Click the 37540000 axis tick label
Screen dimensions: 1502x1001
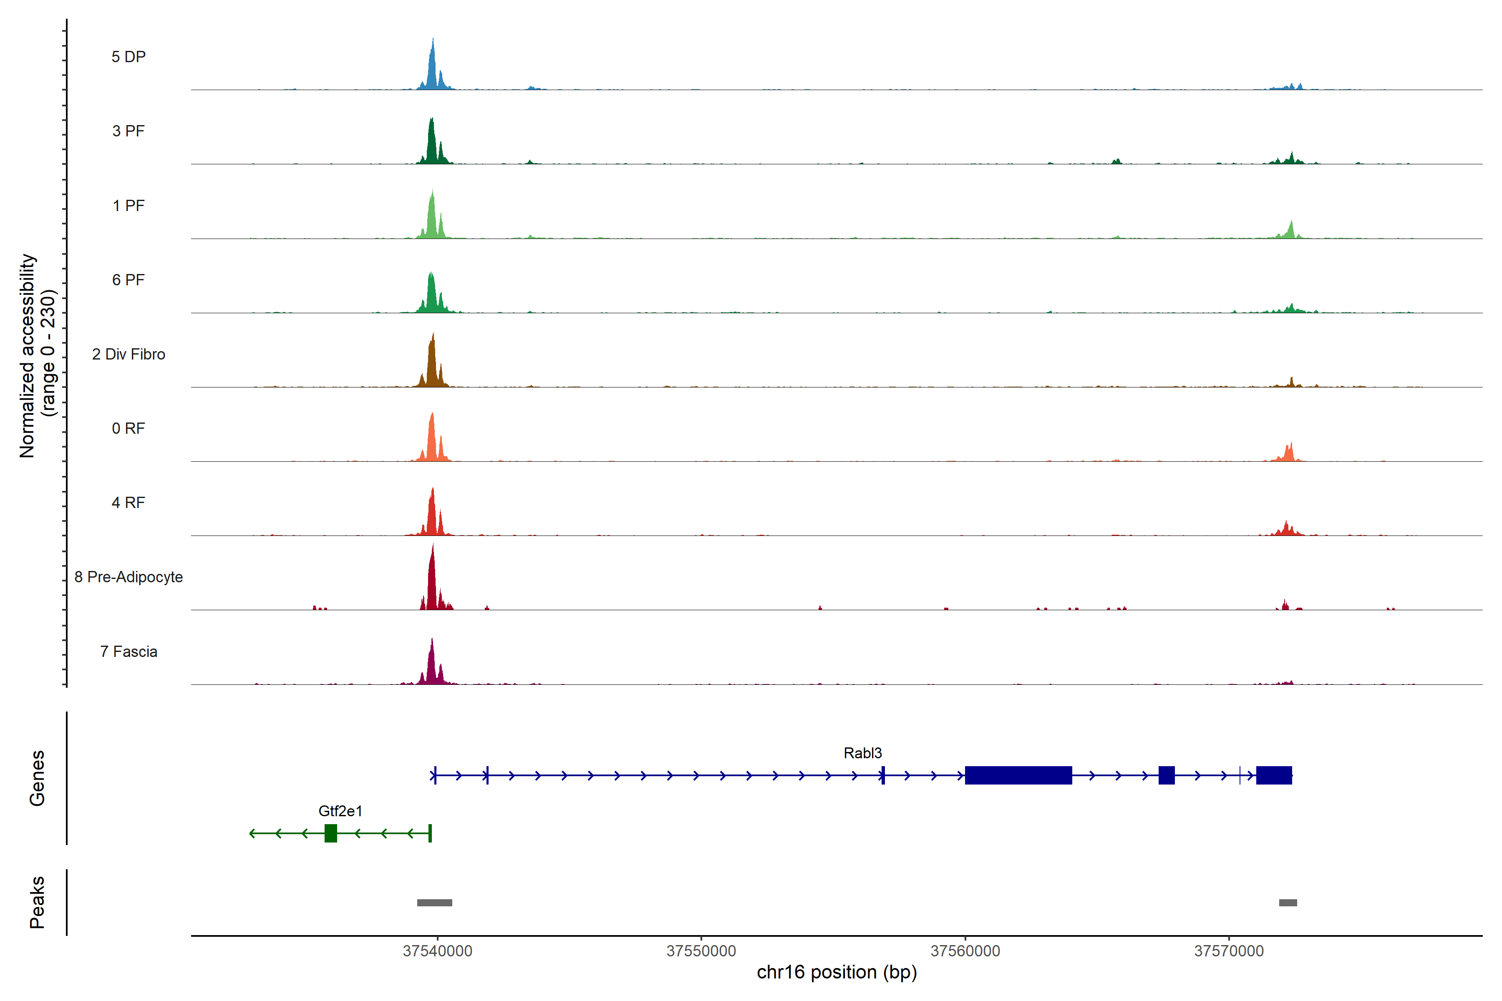pos(437,951)
